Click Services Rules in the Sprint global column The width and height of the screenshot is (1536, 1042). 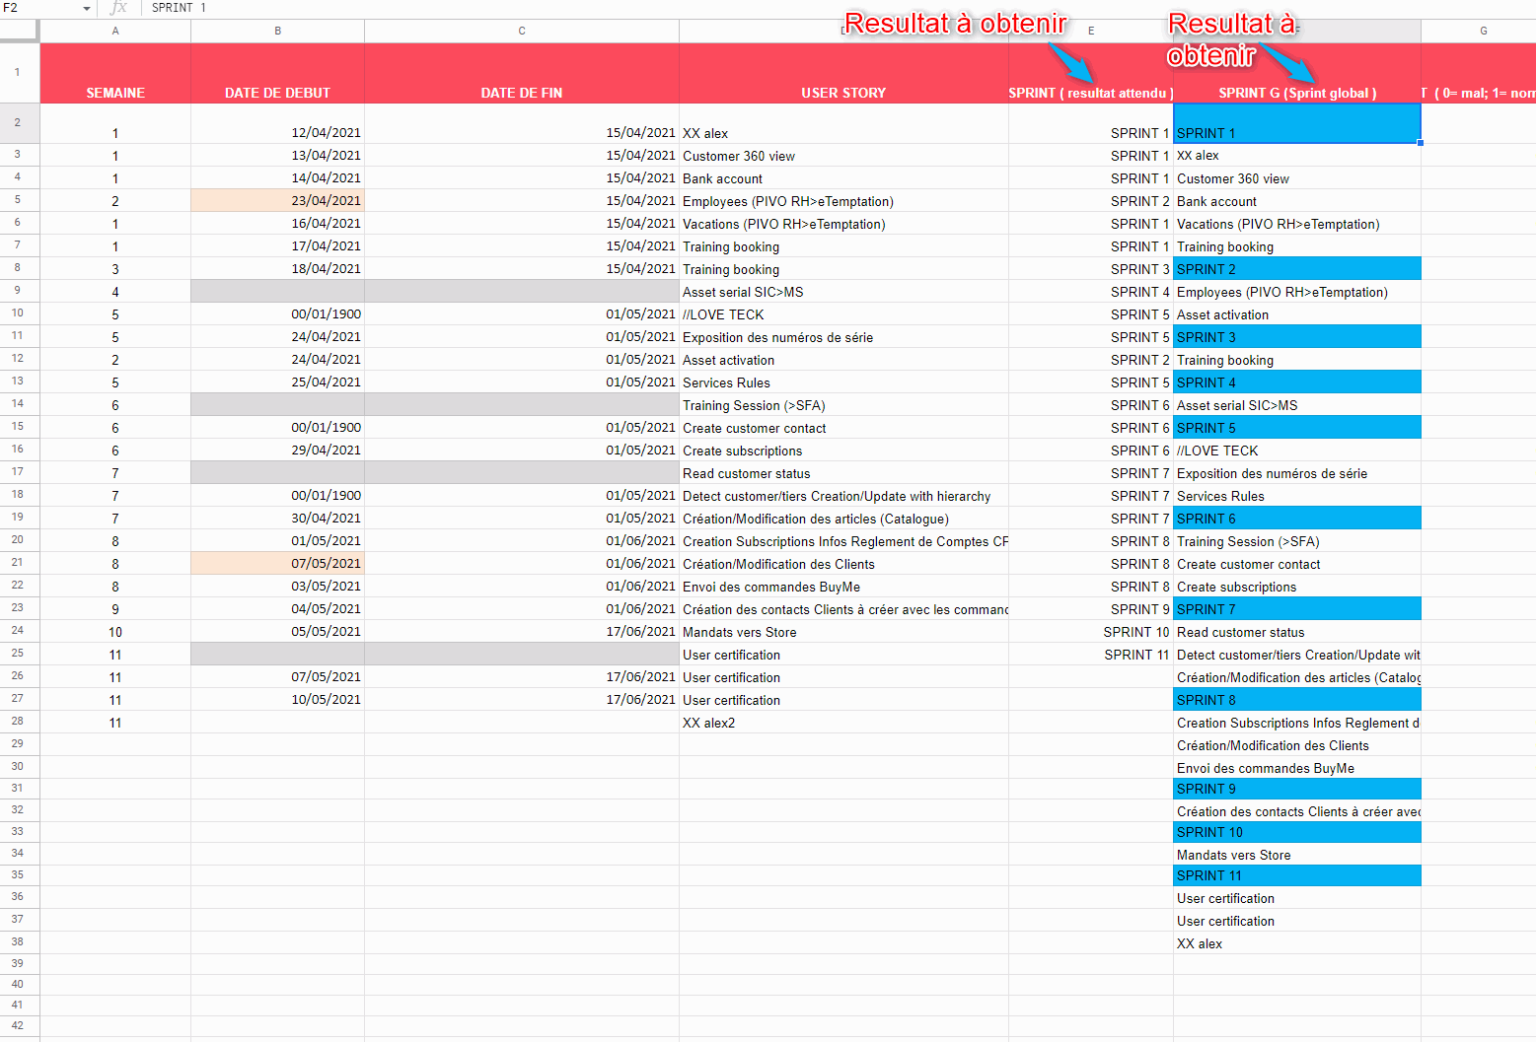[1297, 495]
